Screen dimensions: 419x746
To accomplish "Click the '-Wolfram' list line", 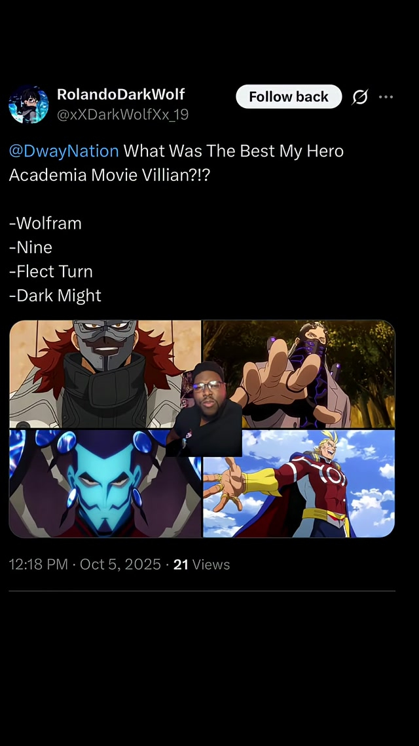I will 45,223.
